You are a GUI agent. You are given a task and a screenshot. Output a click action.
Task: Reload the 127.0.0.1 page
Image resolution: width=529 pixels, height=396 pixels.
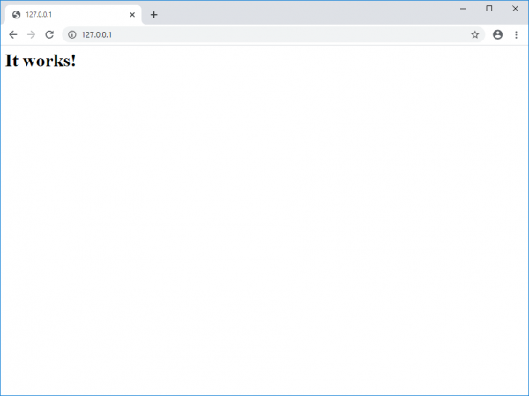click(x=49, y=34)
